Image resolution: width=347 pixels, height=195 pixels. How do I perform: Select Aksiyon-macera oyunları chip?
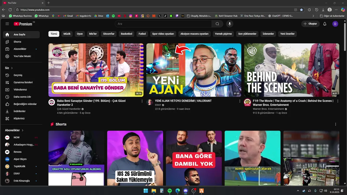pos(194,34)
